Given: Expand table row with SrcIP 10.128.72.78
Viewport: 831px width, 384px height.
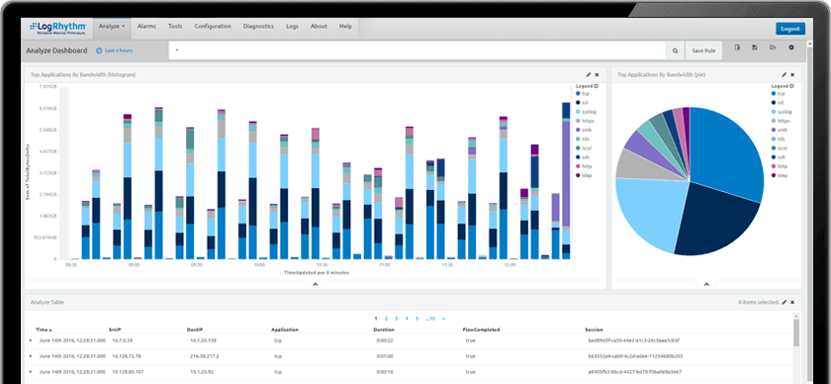Looking at the screenshot, I should click(31, 356).
